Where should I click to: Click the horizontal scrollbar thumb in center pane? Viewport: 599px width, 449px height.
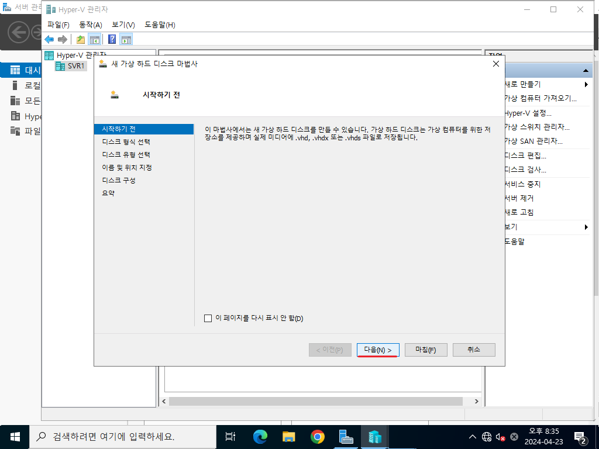tap(315, 401)
